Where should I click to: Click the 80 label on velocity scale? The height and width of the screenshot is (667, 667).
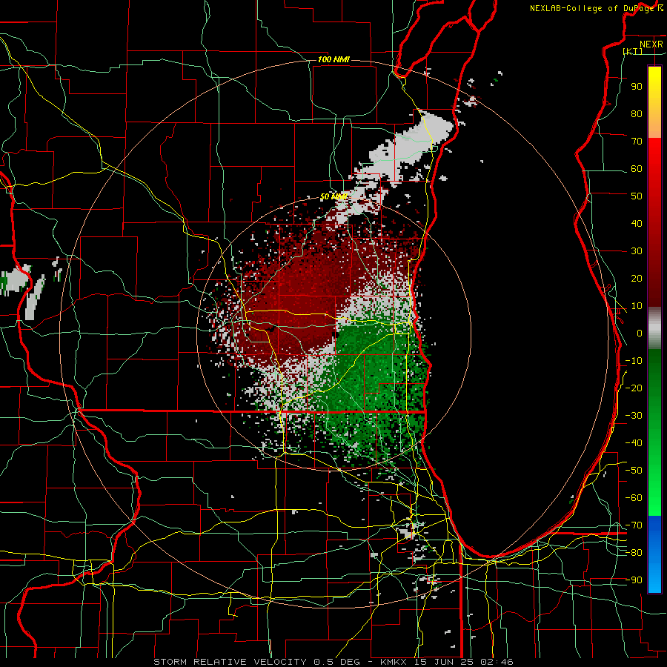(637, 113)
